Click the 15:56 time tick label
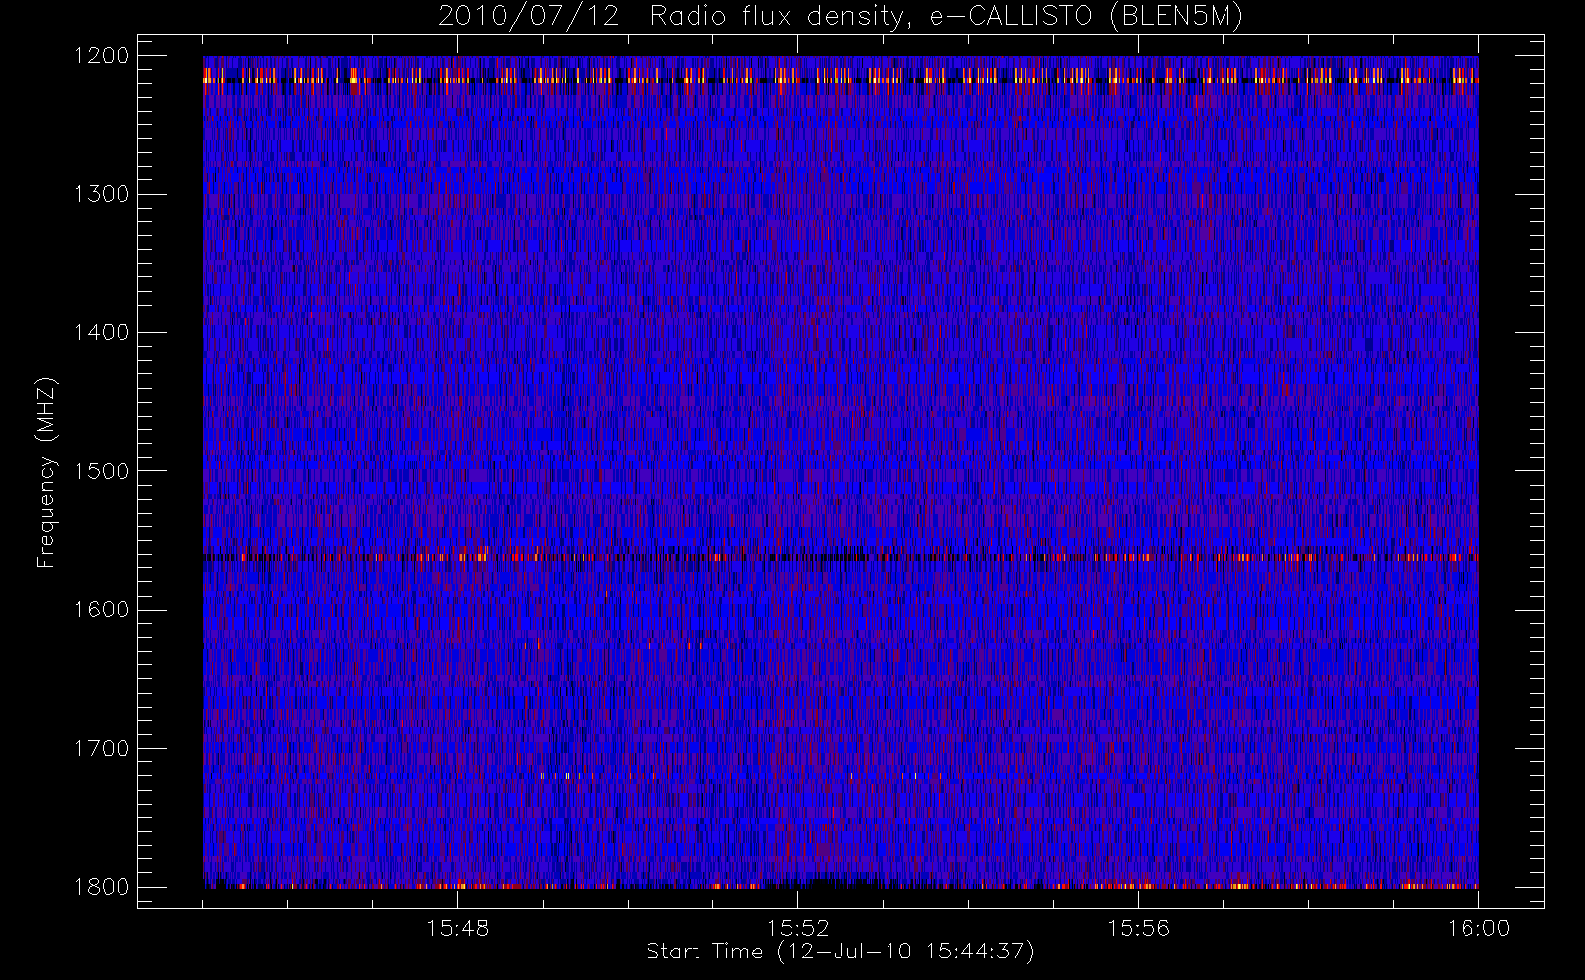This screenshot has width=1585, height=980. click(1138, 928)
